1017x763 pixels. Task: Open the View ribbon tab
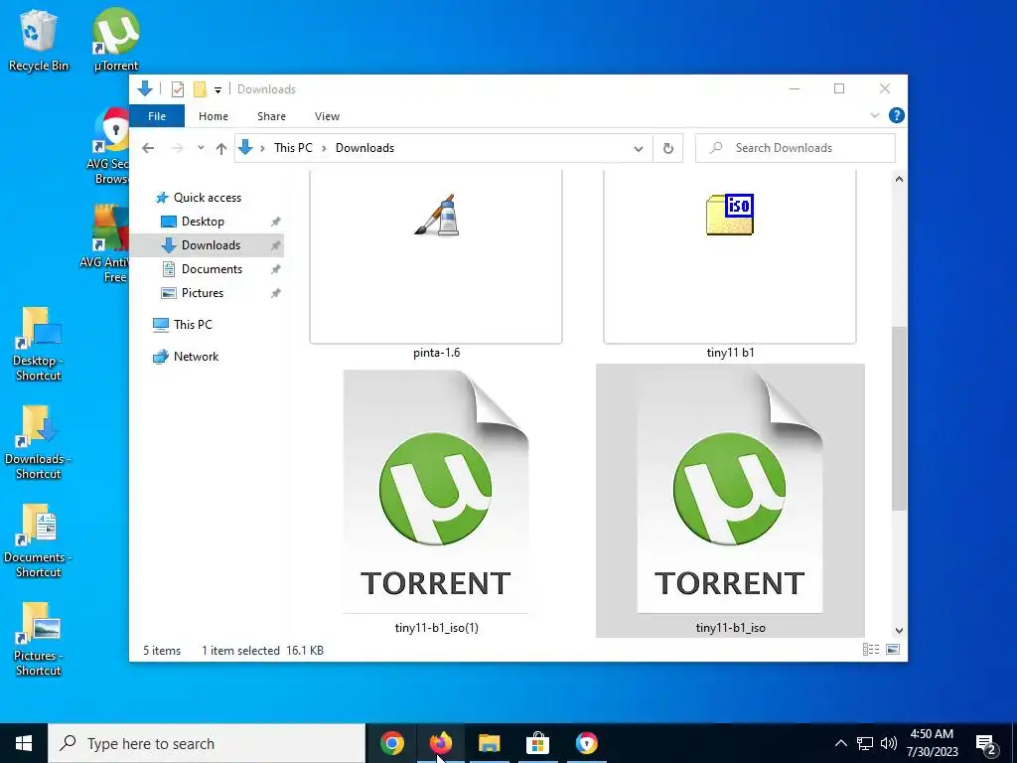coord(327,116)
